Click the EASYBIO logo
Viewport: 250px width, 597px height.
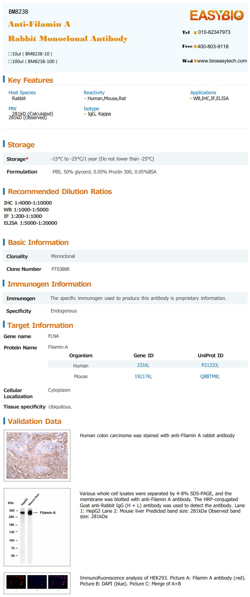click(217, 15)
